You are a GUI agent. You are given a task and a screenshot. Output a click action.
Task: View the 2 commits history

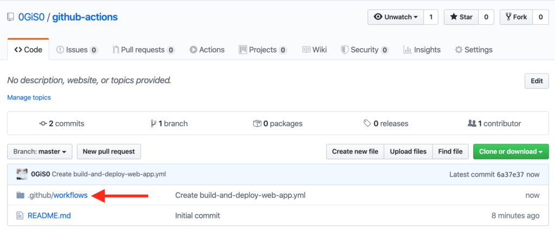point(62,124)
